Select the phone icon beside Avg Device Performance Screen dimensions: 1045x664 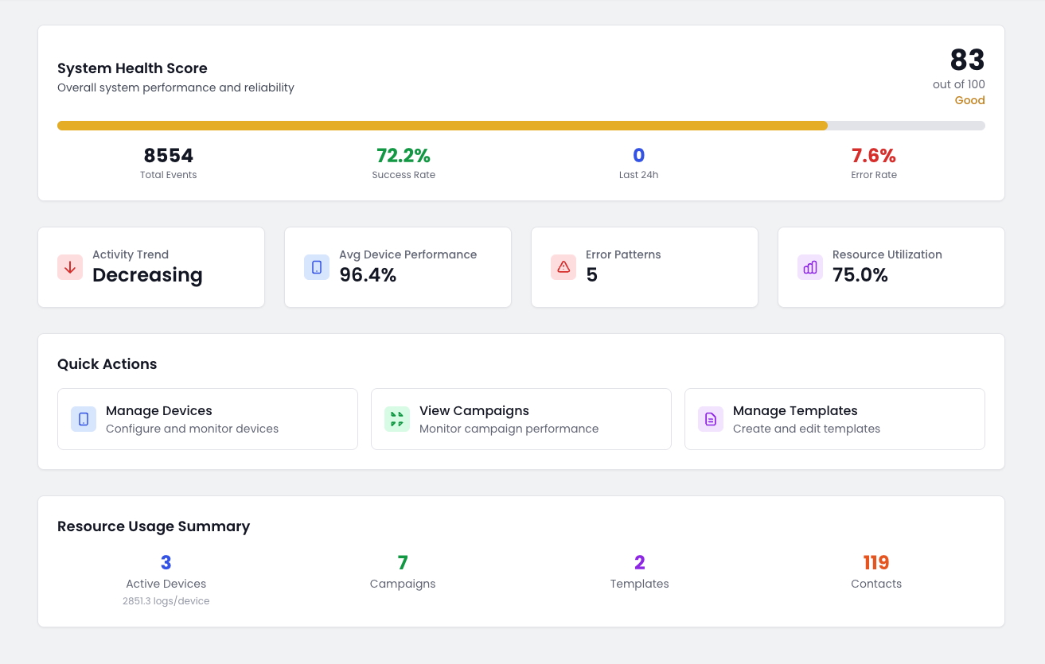click(x=317, y=267)
